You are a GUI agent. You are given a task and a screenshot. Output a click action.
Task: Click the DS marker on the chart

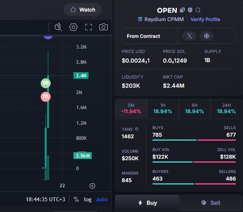click(45, 97)
